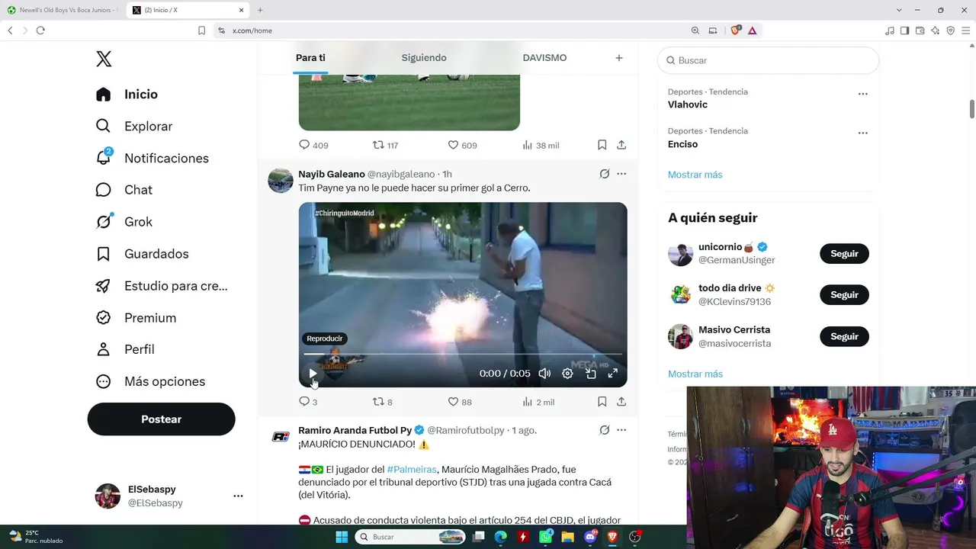Open Más opciones menu
976x549 pixels.
tap(150, 381)
